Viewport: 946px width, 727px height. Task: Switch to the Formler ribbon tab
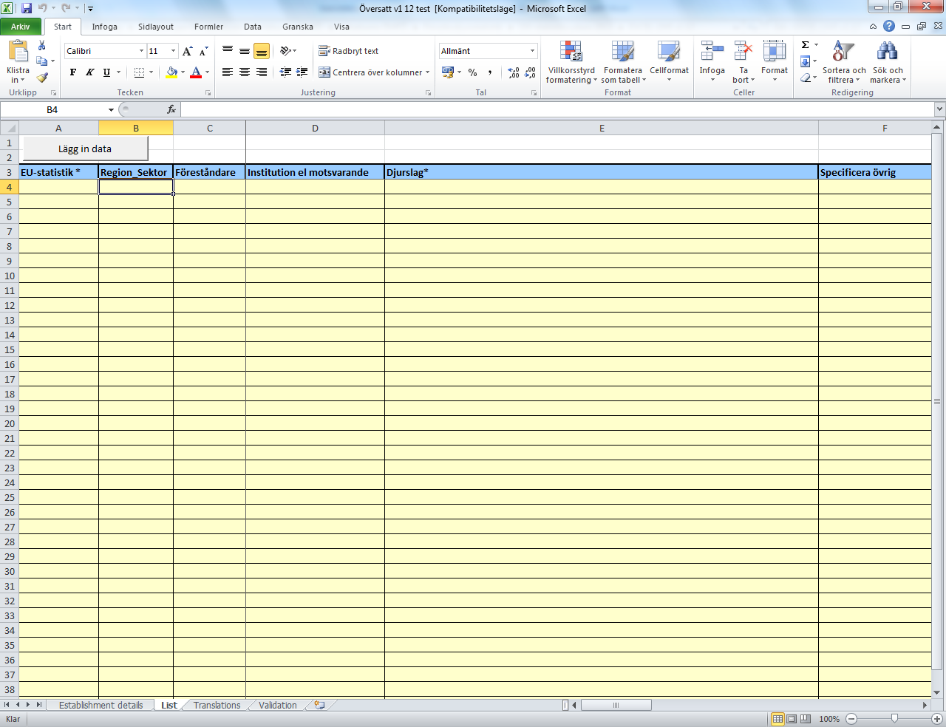209,27
